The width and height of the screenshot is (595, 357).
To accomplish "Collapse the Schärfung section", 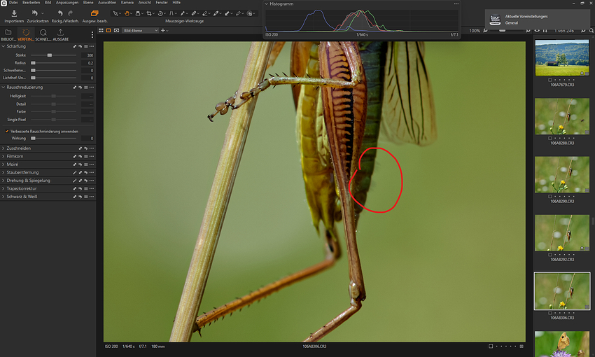I will [x=3, y=46].
